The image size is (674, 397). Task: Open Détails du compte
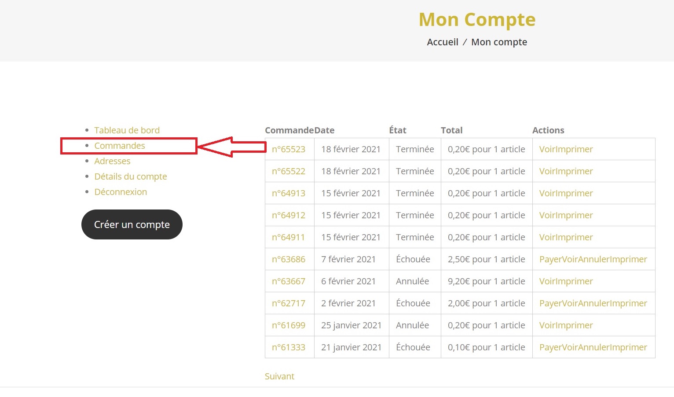coord(130,176)
